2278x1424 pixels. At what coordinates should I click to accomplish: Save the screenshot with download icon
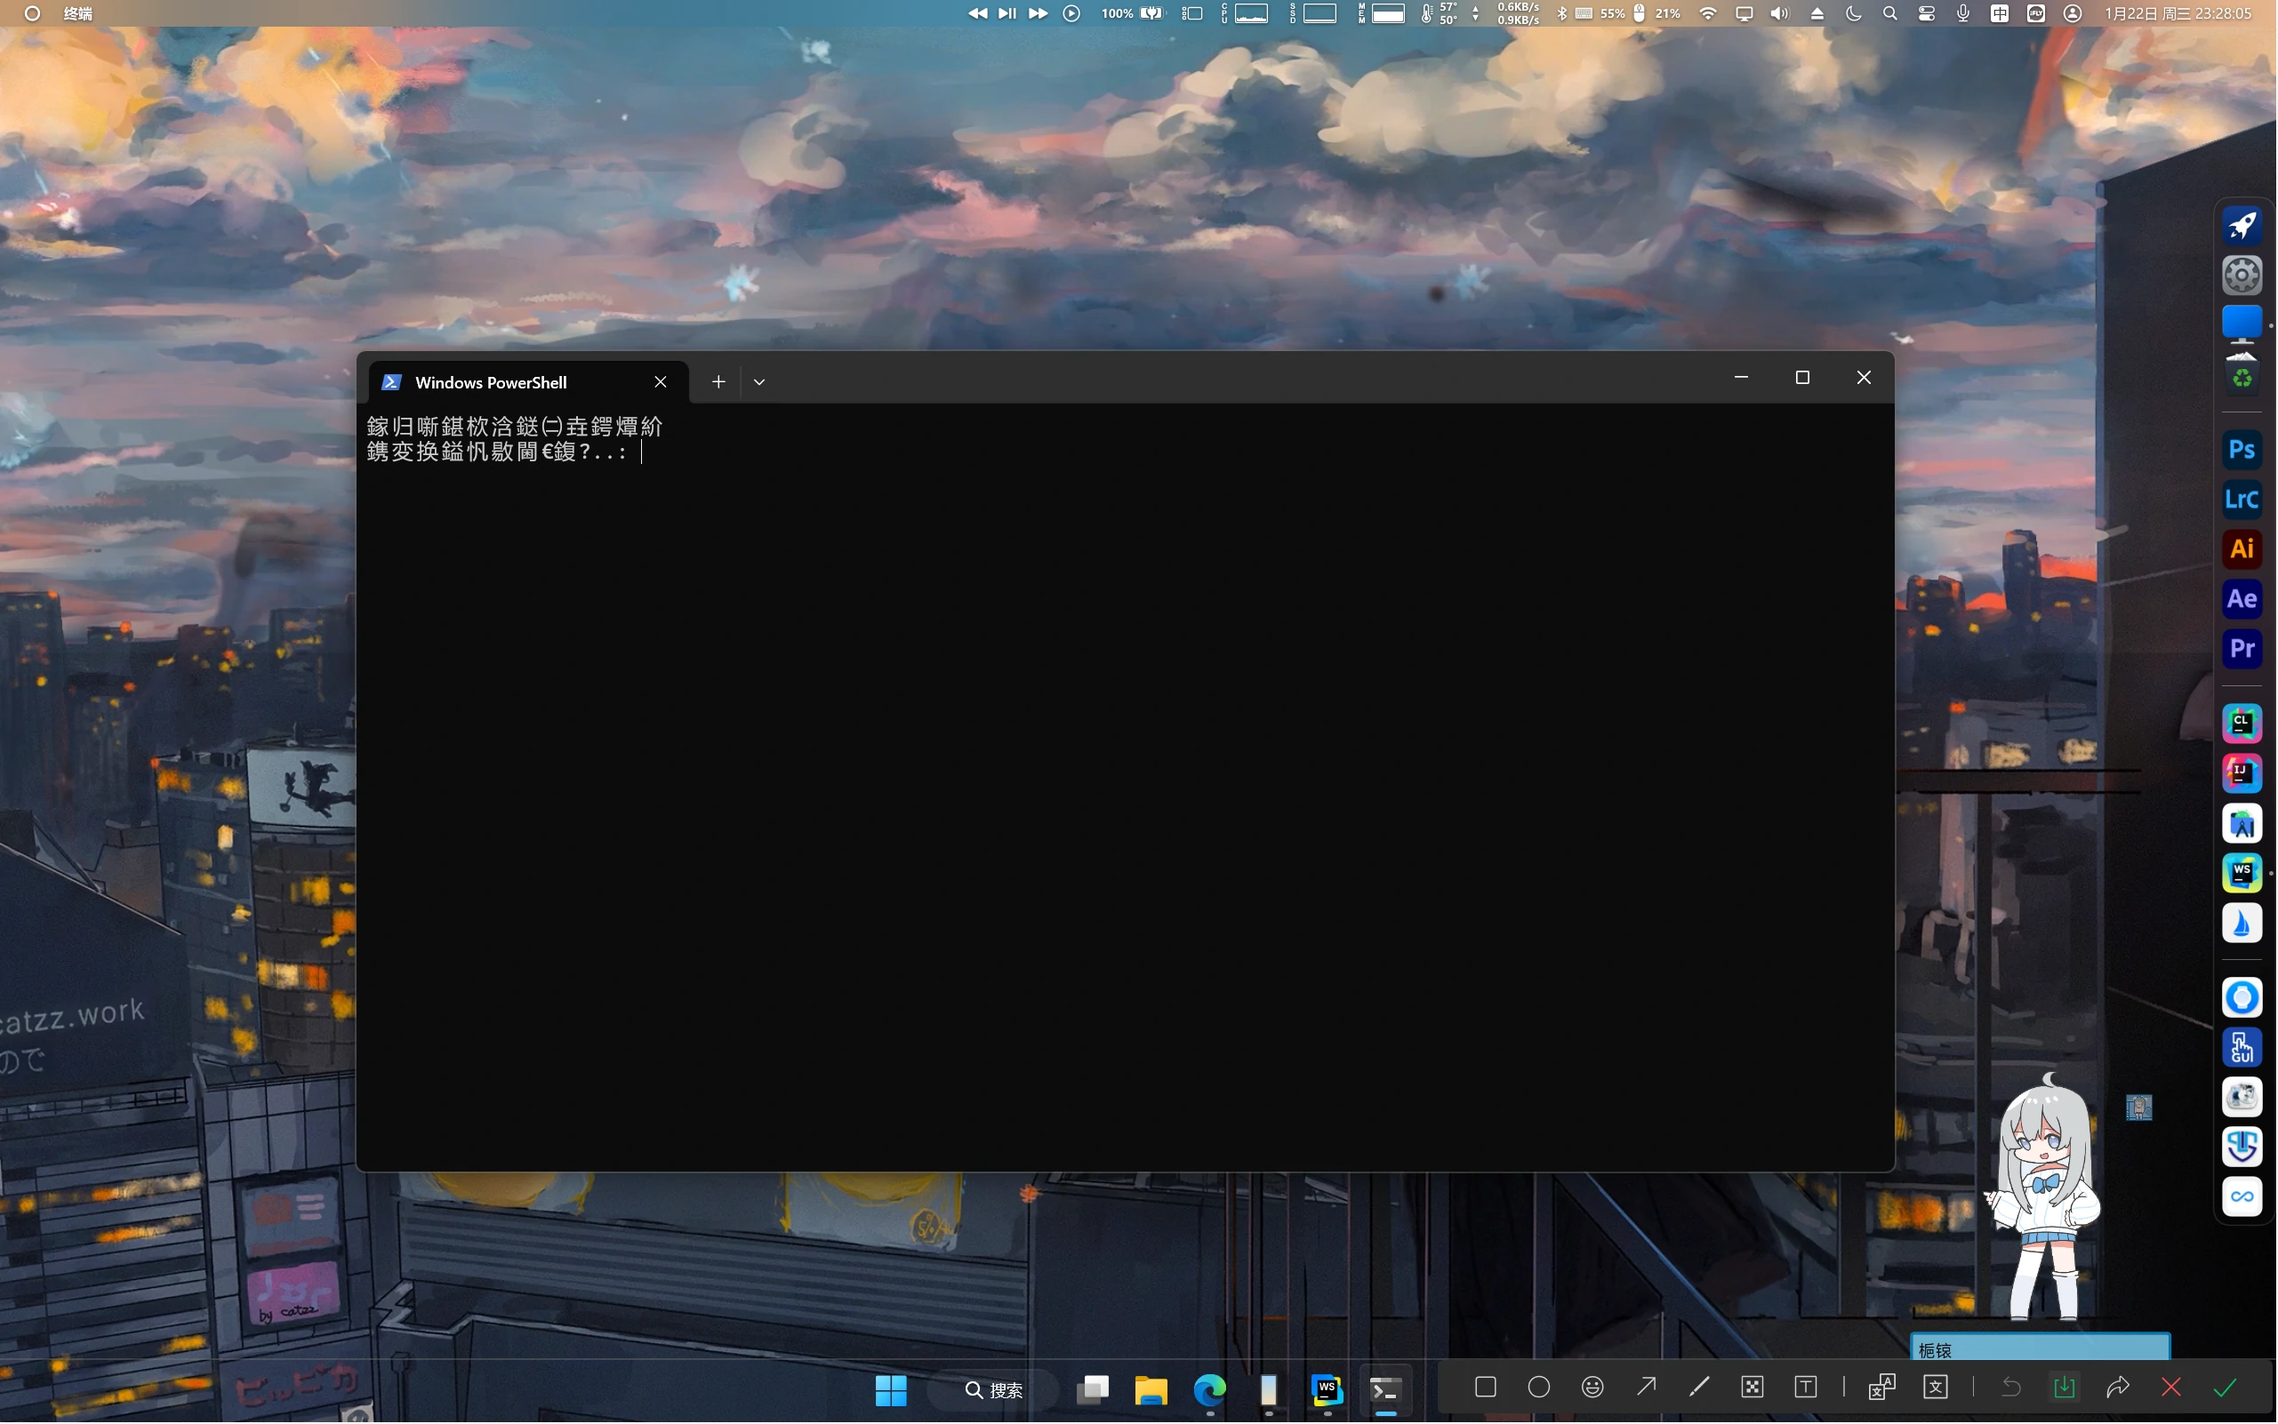point(2064,1388)
